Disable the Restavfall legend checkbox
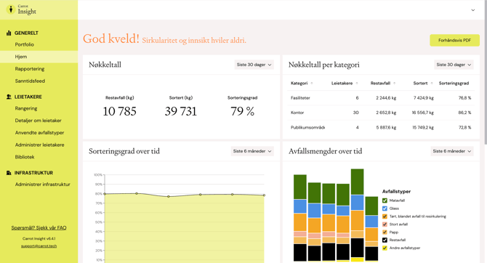 (385, 240)
